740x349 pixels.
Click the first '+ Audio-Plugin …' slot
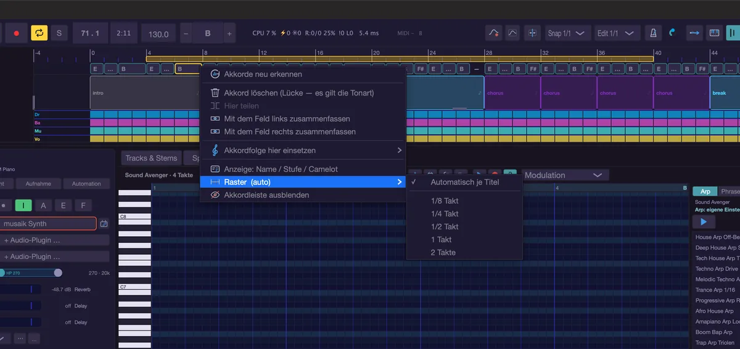(55, 240)
